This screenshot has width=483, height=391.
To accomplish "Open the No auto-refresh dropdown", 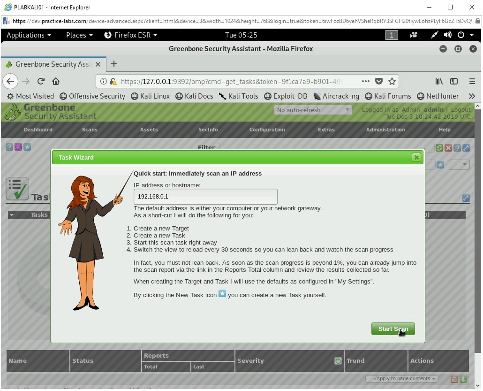I will pyautogui.click(x=313, y=110).
